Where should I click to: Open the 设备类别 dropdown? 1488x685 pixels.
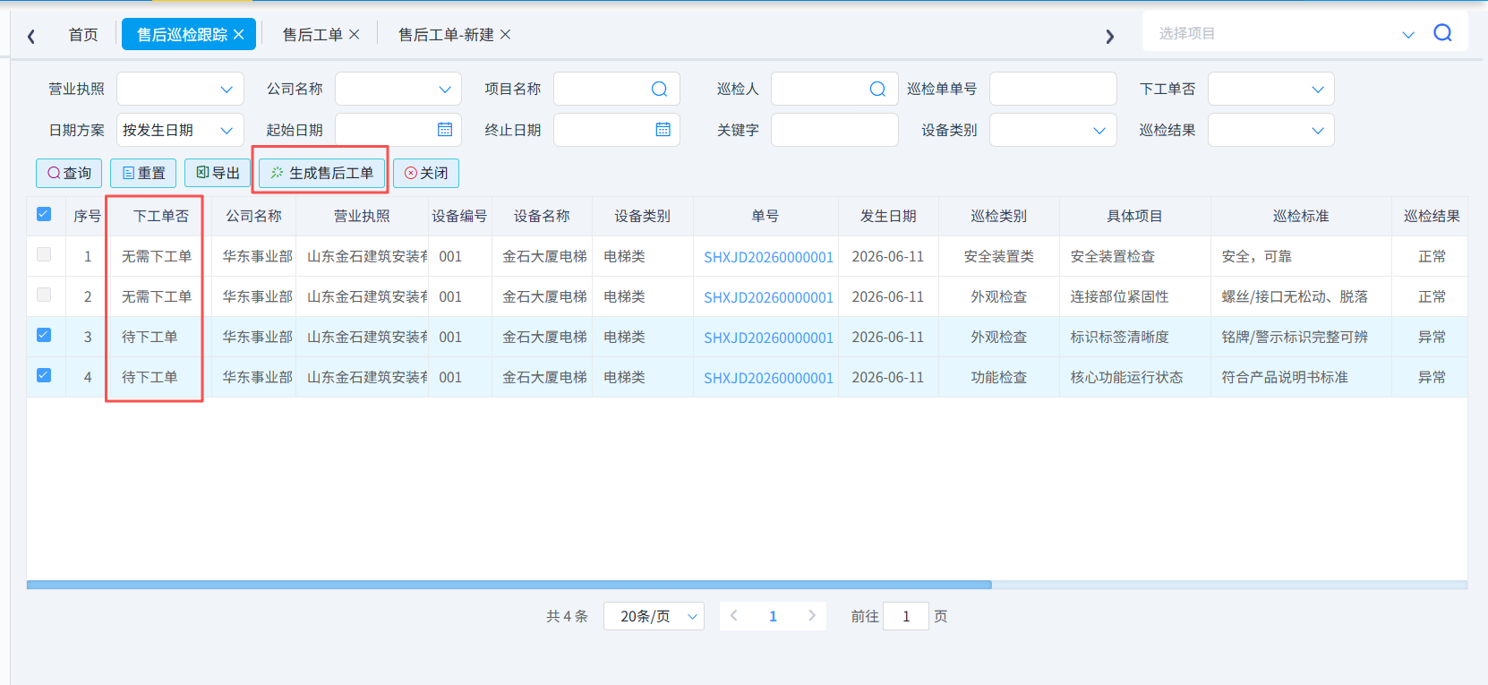(1053, 130)
